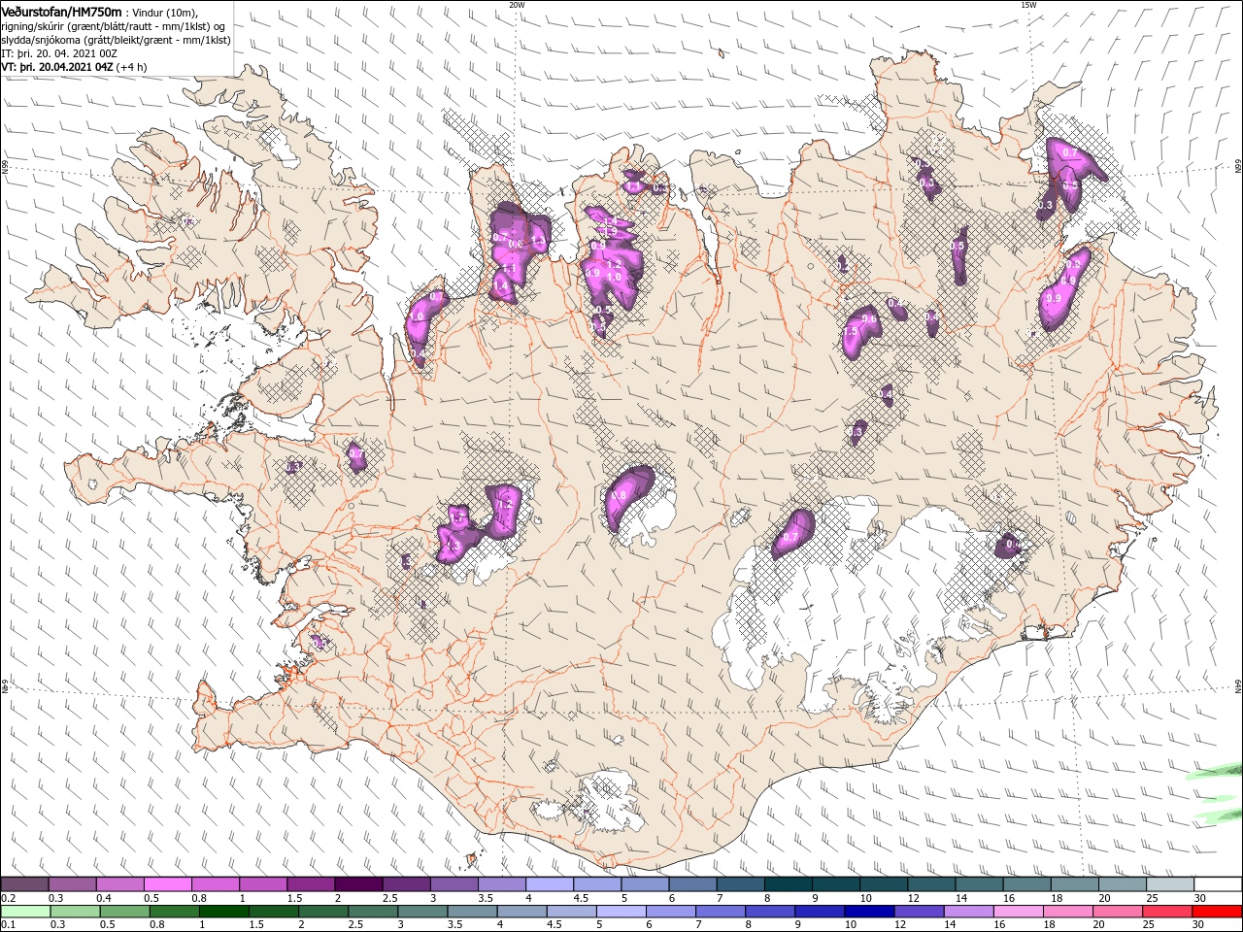This screenshot has height=932, width=1243.
Task: Pick the royal blue rain swatch at 8
Action: click(x=771, y=912)
